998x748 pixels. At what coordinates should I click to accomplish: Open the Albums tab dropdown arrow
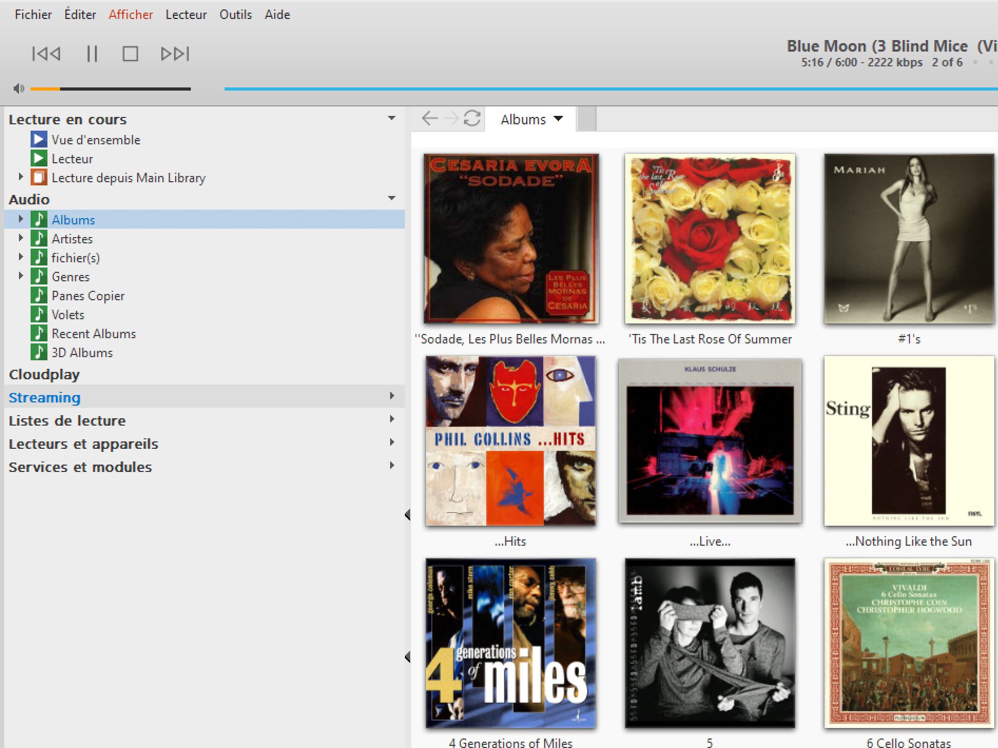559,119
